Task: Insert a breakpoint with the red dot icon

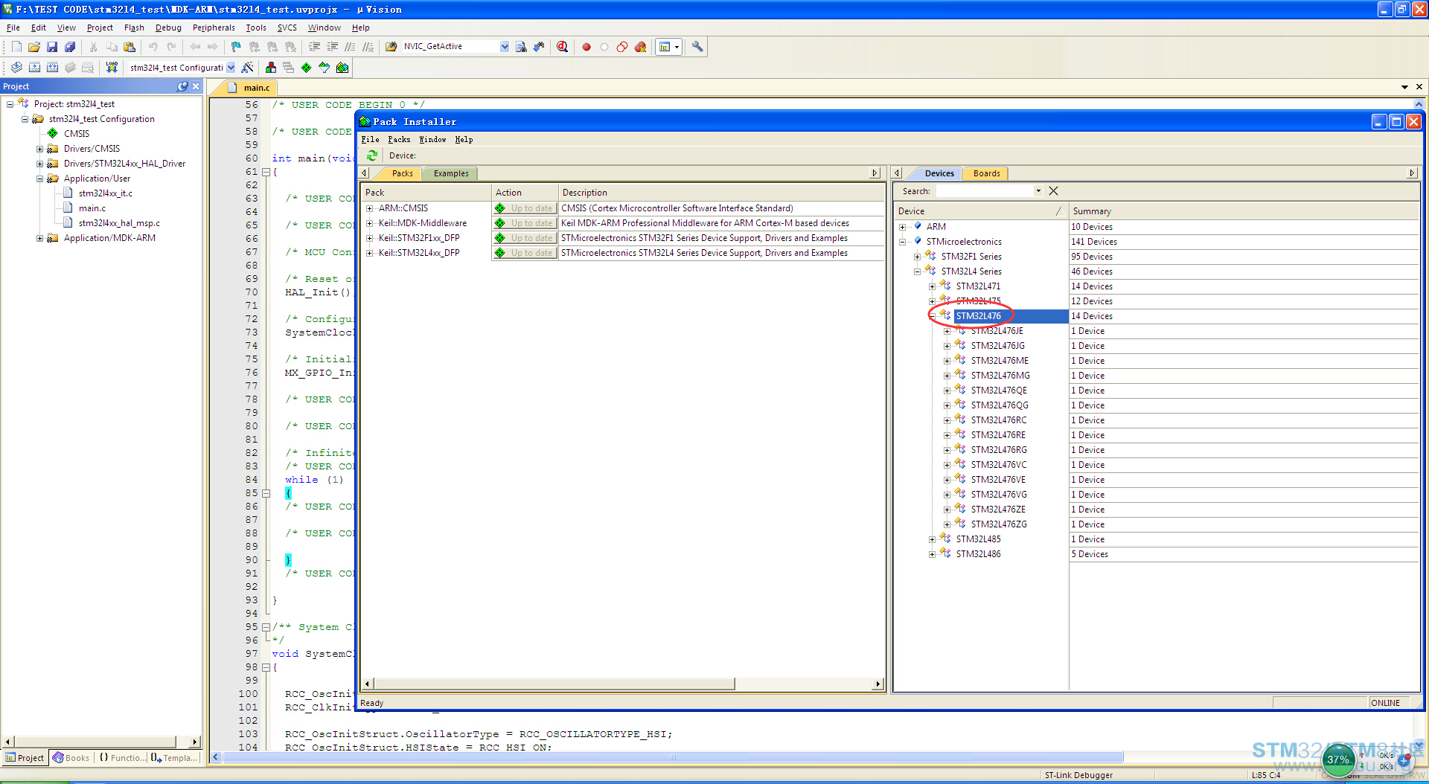Action: 586,47
